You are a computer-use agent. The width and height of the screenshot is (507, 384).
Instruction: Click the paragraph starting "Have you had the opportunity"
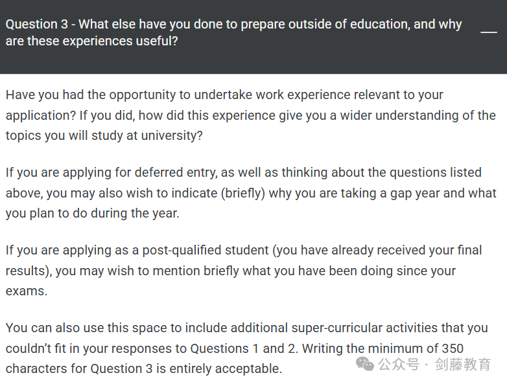coord(251,115)
